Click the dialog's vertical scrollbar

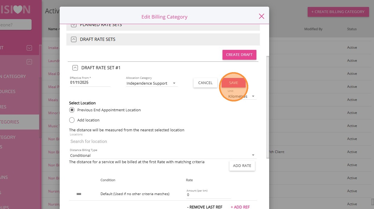268,107
